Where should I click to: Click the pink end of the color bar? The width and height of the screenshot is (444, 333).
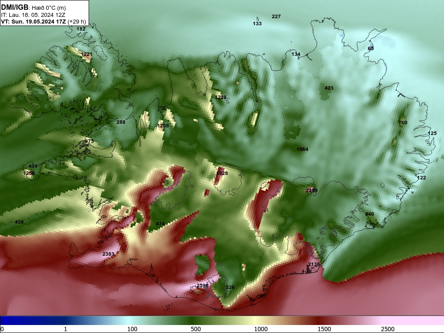[413, 320]
